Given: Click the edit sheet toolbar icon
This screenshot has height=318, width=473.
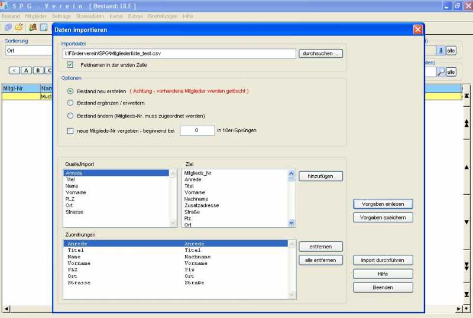Looking at the screenshot, I should [x=44, y=27].
